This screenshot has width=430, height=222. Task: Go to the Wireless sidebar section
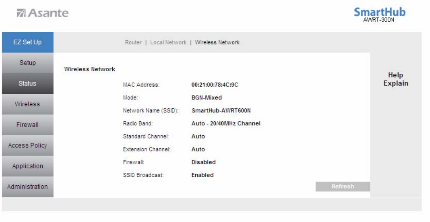[x=28, y=104]
